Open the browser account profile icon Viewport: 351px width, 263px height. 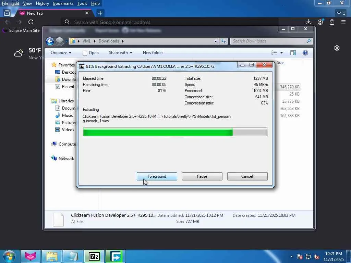coord(320,22)
